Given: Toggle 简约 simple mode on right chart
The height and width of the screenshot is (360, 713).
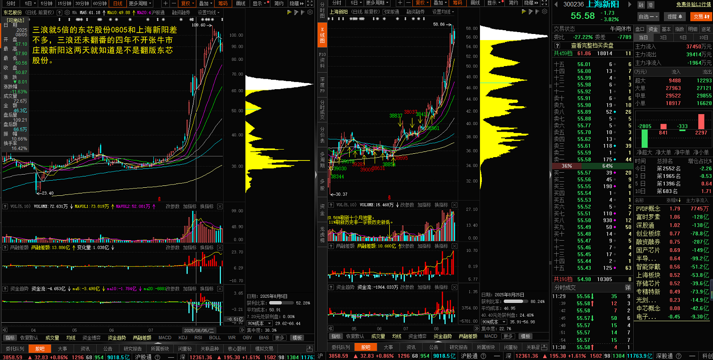Looking at the screenshot, I should tap(514, 3).
